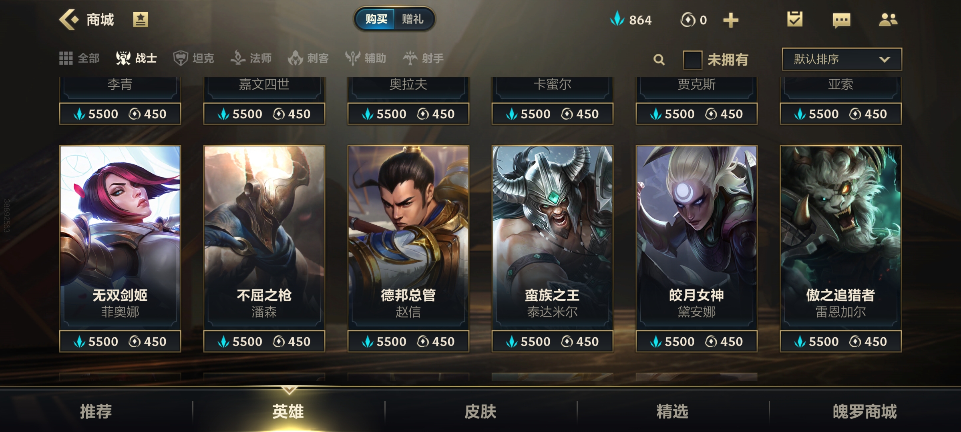Open the chat message icon
The image size is (961, 432).
tap(842, 20)
